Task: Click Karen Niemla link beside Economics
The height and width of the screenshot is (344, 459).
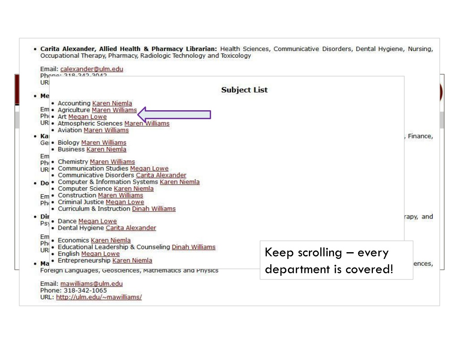Action: tap(111, 240)
